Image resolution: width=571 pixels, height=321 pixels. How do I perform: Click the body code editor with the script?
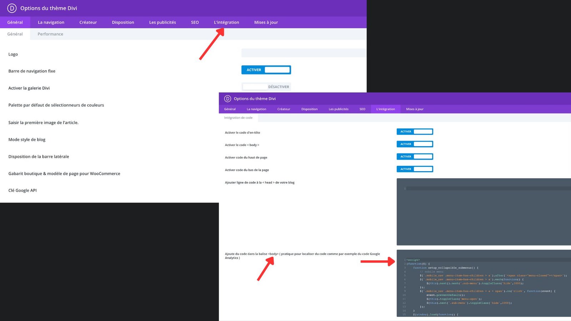484,283
